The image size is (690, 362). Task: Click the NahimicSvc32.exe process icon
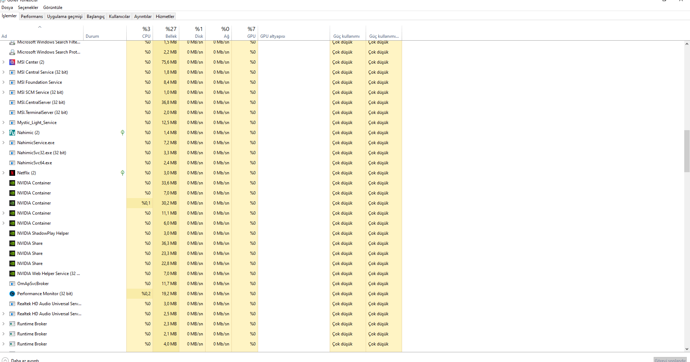(x=12, y=153)
